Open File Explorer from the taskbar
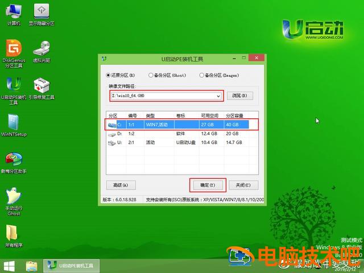364x273 pixels. [32, 266]
